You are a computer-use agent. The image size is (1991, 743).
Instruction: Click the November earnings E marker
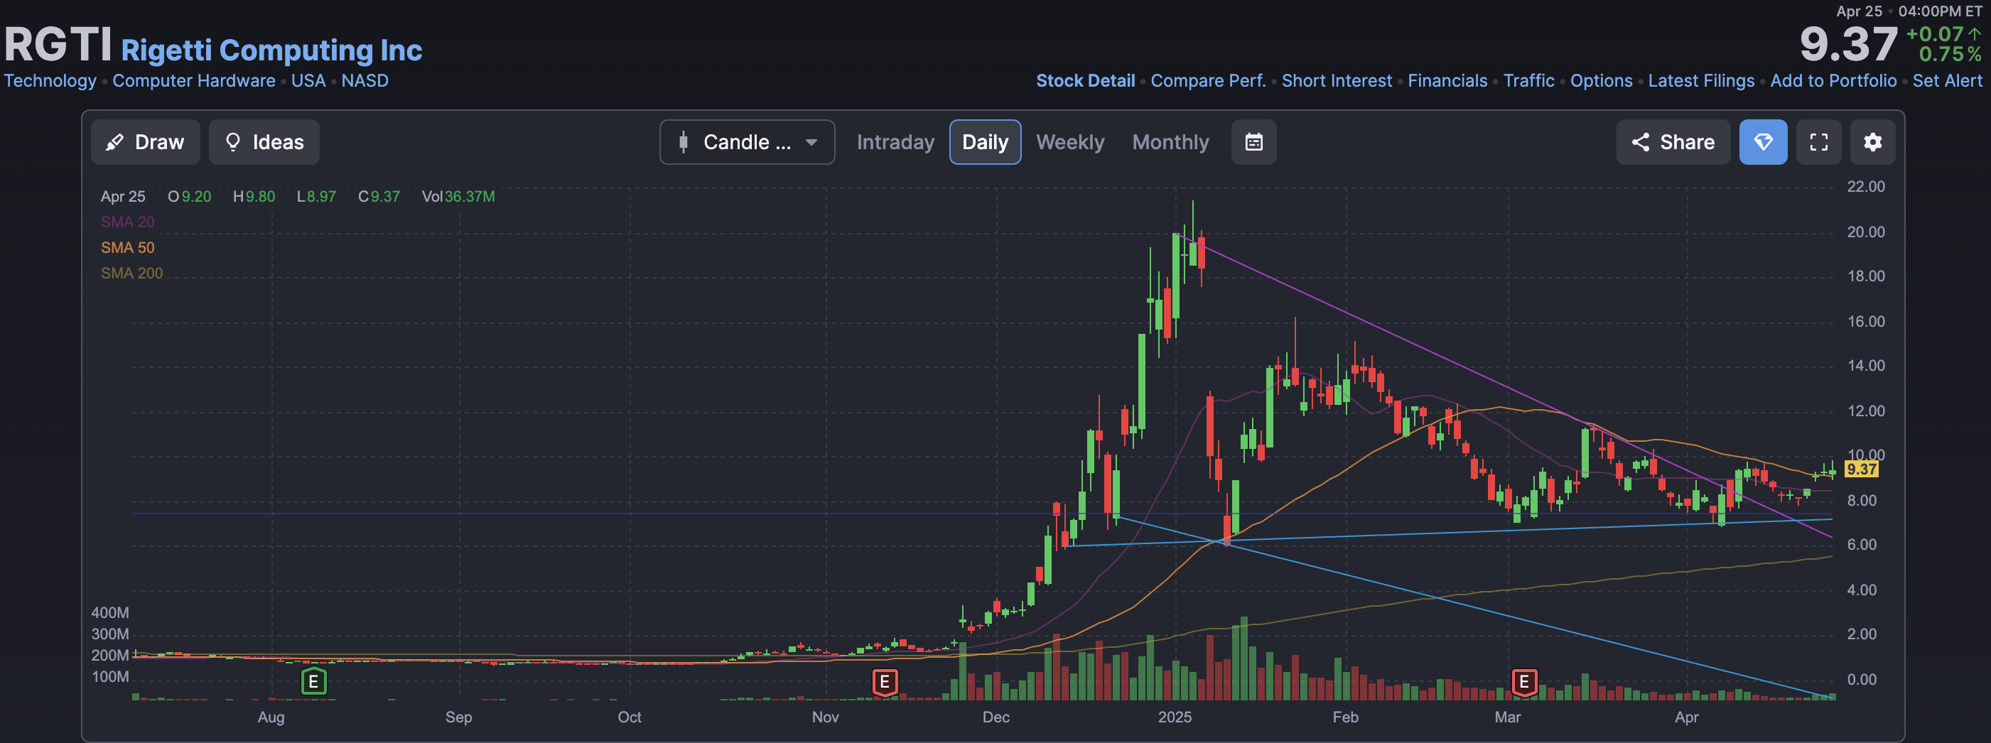(x=885, y=682)
